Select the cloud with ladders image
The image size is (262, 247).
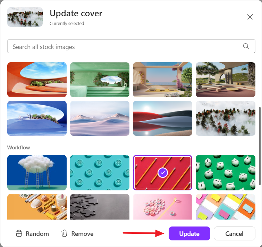click(37, 173)
